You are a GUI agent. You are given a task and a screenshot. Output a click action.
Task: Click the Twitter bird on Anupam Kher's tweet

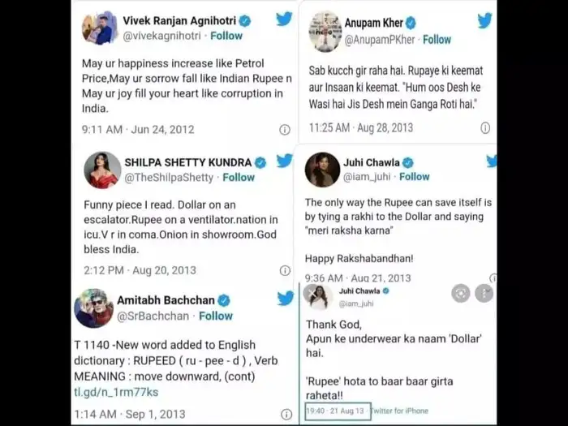coord(485,21)
